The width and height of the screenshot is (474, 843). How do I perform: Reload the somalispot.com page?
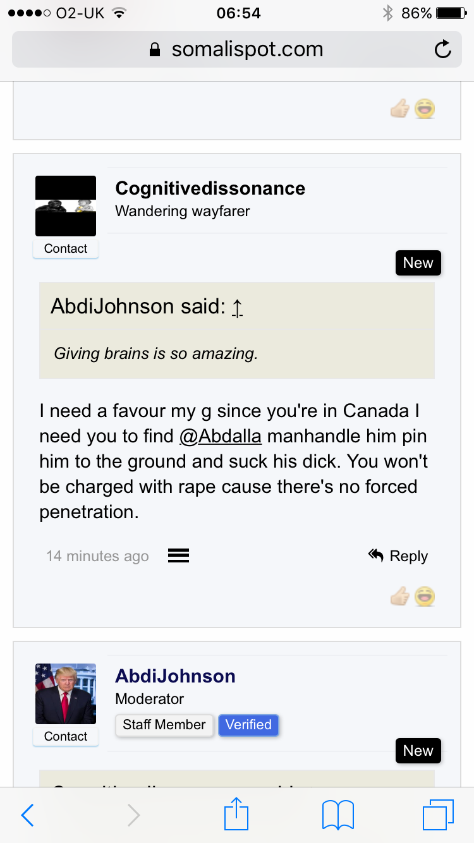[x=443, y=49]
